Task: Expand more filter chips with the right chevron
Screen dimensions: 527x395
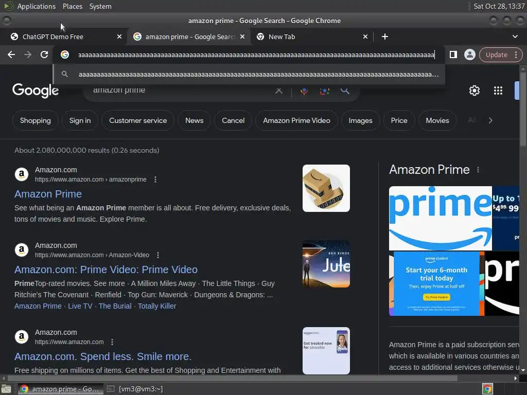Action: point(490,120)
